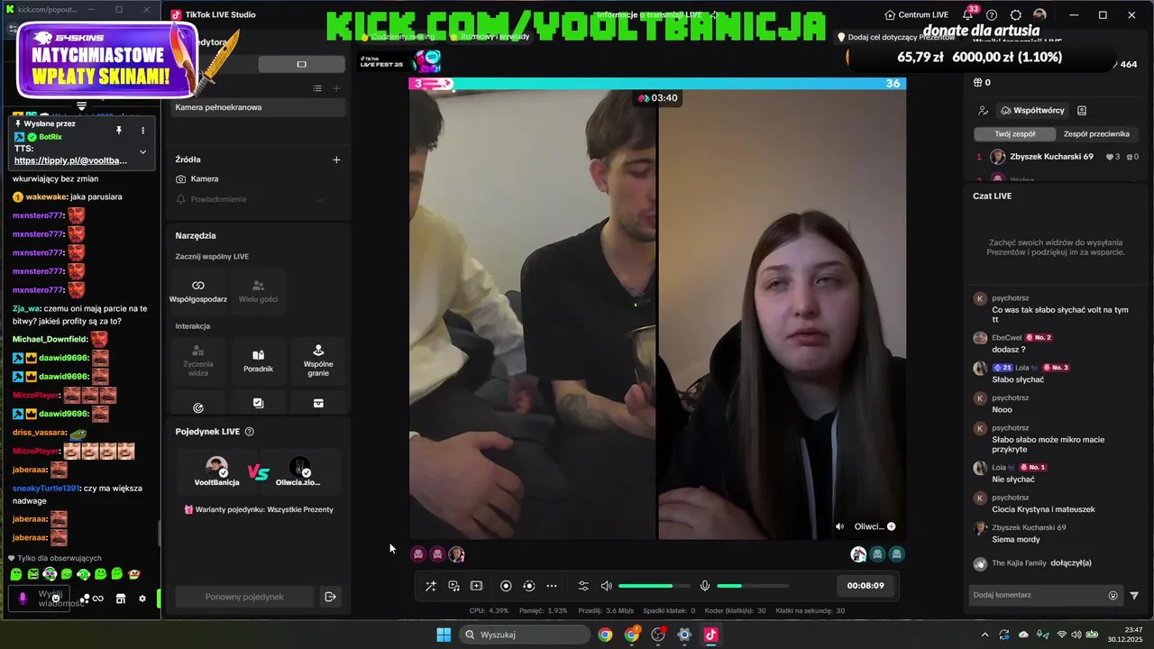Open Pojedynek LIVE help info icon

[x=250, y=432]
